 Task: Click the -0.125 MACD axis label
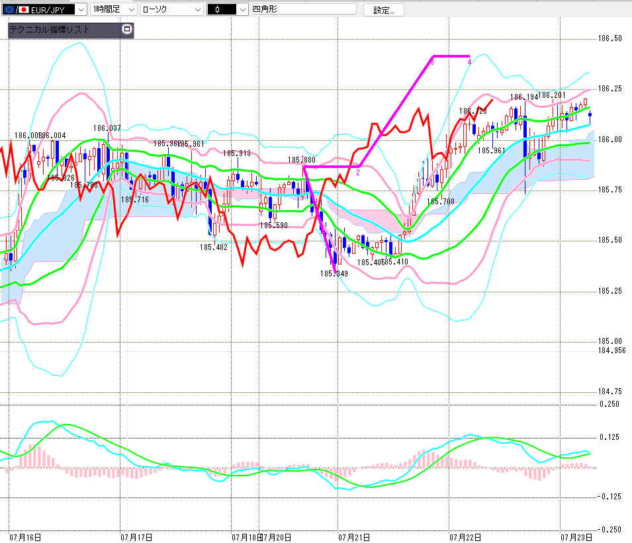[609, 497]
